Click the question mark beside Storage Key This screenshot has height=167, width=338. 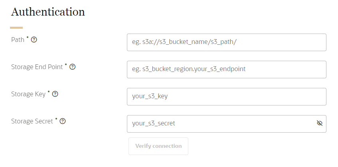55,94
